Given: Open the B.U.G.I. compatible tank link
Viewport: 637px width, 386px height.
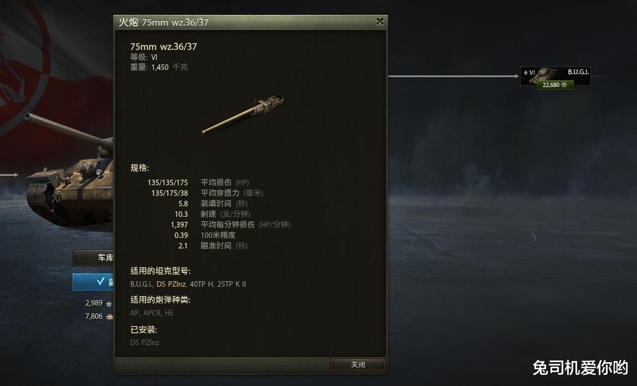Looking at the screenshot, I should pyautogui.click(x=141, y=284).
